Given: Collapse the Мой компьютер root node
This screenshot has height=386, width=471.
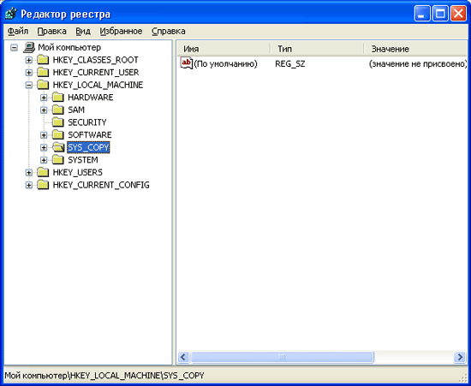Looking at the screenshot, I should pyautogui.click(x=14, y=47).
